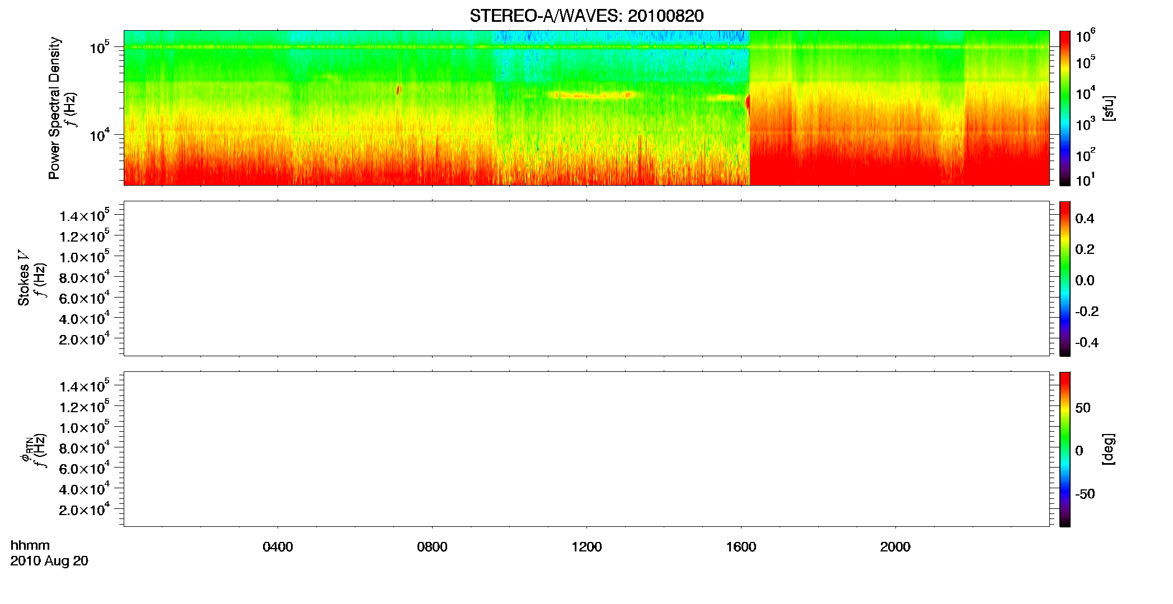The height and width of the screenshot is (604, 1173).
Task: Click the 0.0 Stokes V colorbar label
Action: (1085, 281)
